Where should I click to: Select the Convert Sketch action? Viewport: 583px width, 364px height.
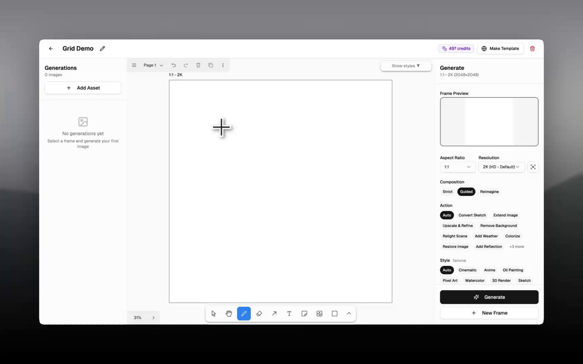pyautogui.click(x=472, y=215)
